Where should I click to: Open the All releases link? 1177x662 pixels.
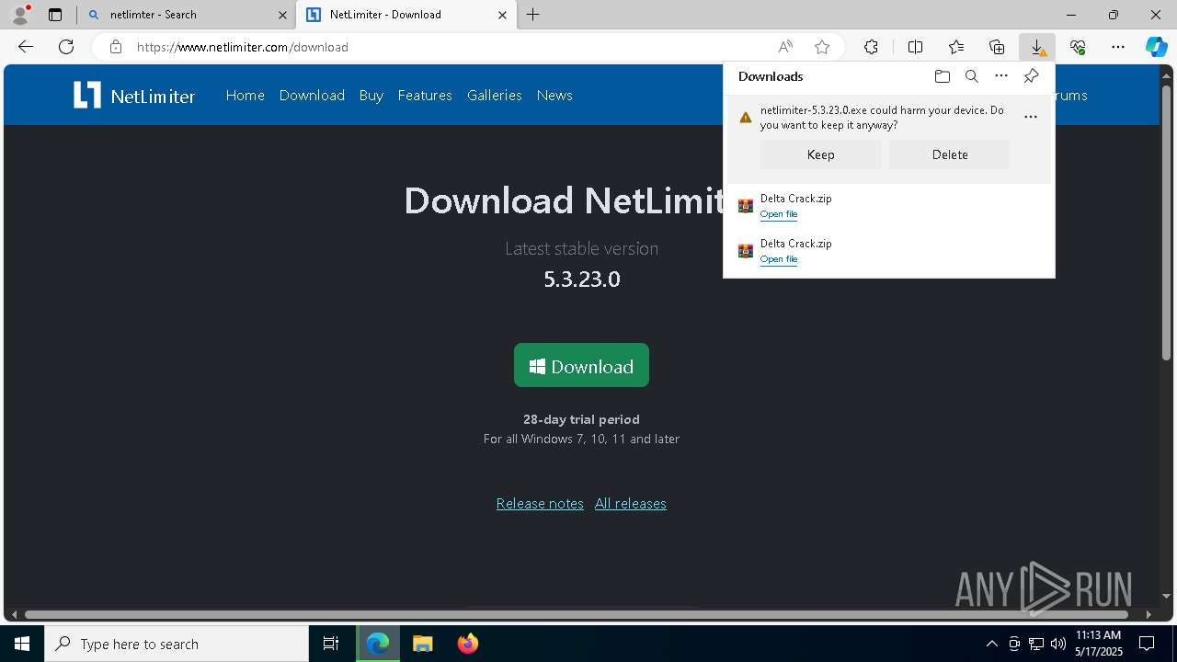[631, 503]
